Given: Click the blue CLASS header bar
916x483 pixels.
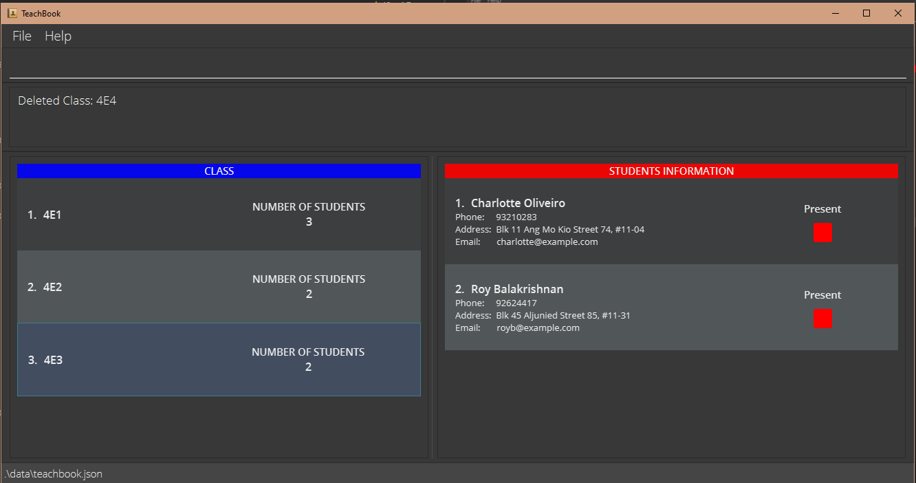Looking at the screenshot, I should point(219,171).
